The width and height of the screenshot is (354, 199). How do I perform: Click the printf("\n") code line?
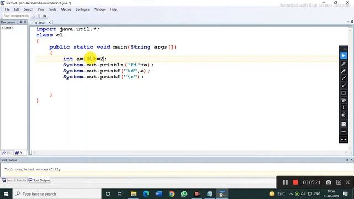pyautogui.click(x=103, y=77)
